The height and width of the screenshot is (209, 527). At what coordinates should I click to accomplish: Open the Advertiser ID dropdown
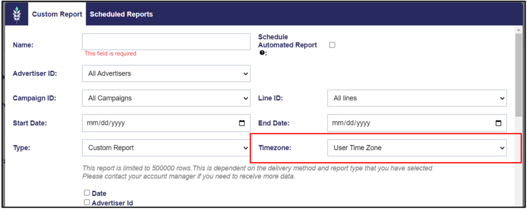(166, 73)
